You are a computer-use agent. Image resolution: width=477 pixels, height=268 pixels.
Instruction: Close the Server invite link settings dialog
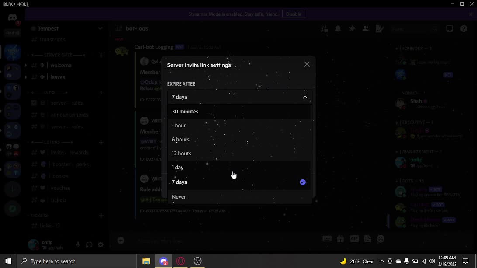tap(307, 65)
